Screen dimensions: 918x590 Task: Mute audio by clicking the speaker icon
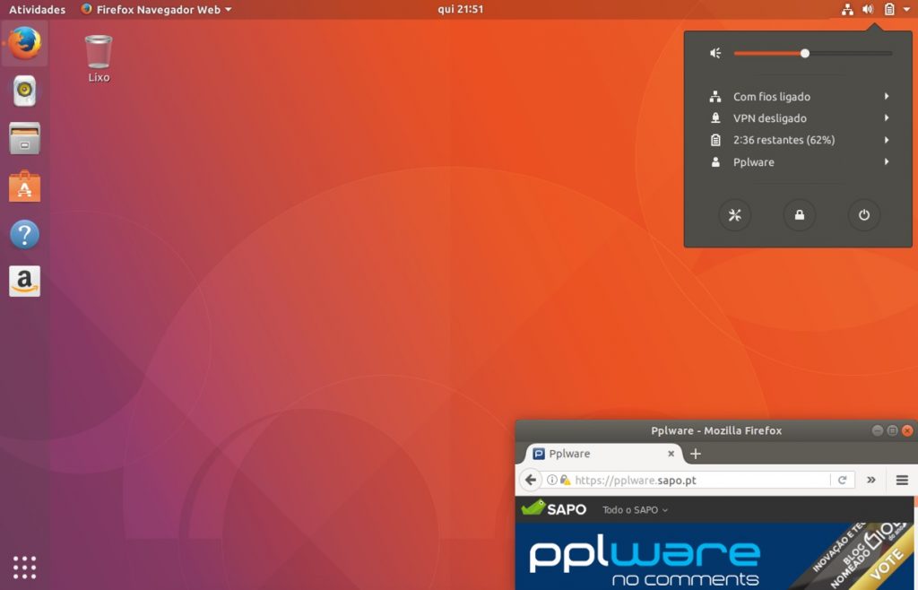tap(714, 53)
